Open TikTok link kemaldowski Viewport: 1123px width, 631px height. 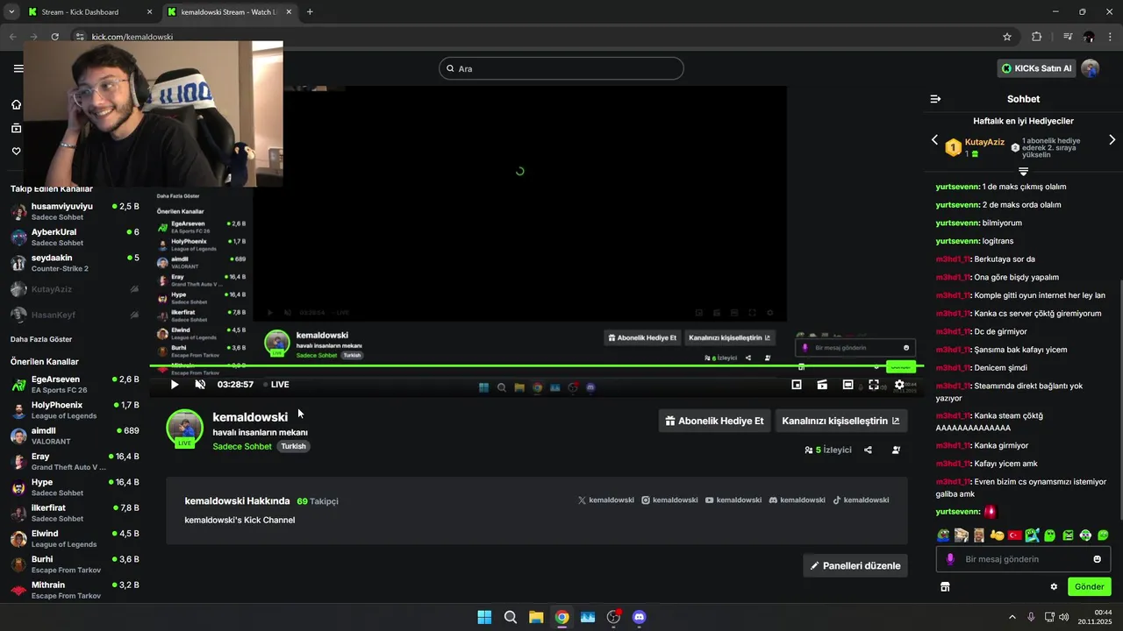click(x=861, y=500)
